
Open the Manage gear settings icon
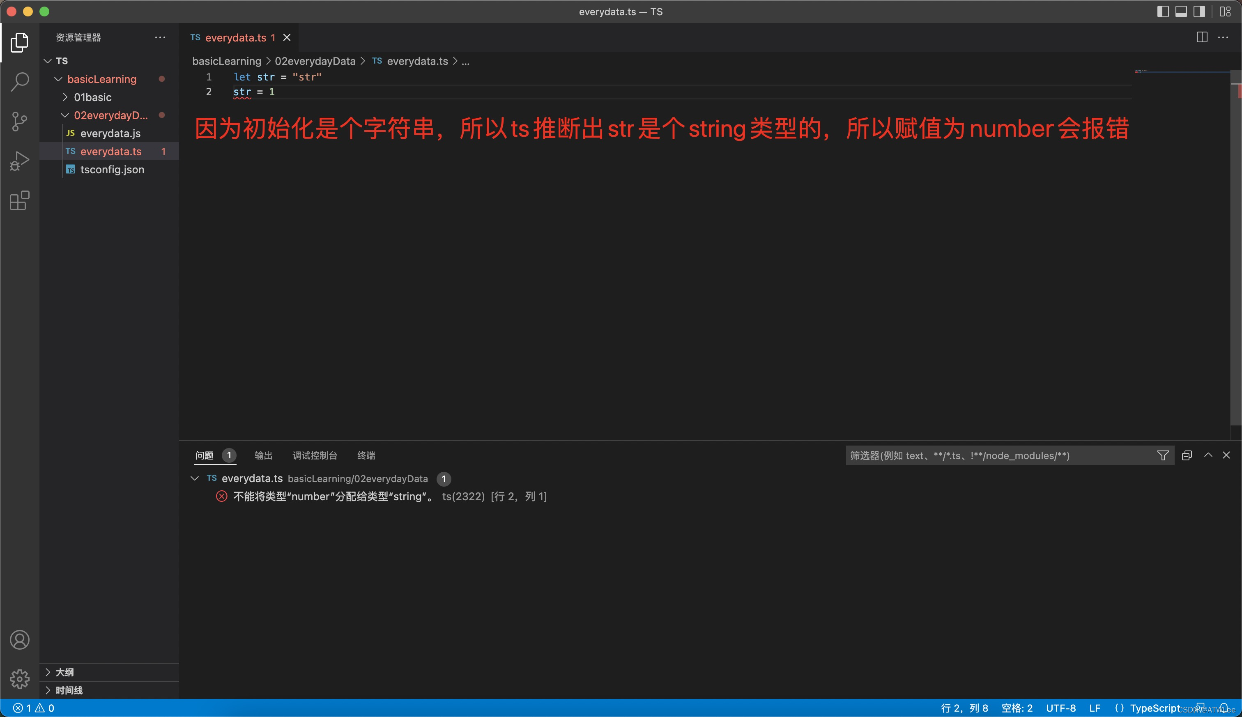(20, 679)
